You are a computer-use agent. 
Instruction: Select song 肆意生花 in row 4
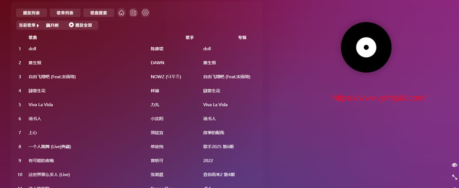[37, 91]
